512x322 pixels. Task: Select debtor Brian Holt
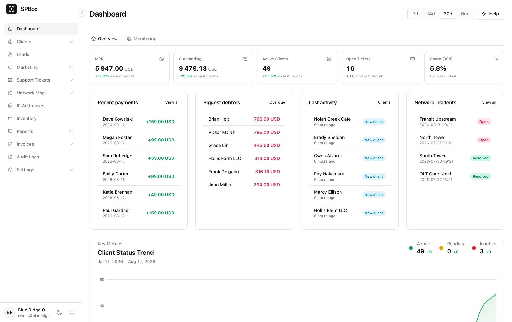(244, 119)
